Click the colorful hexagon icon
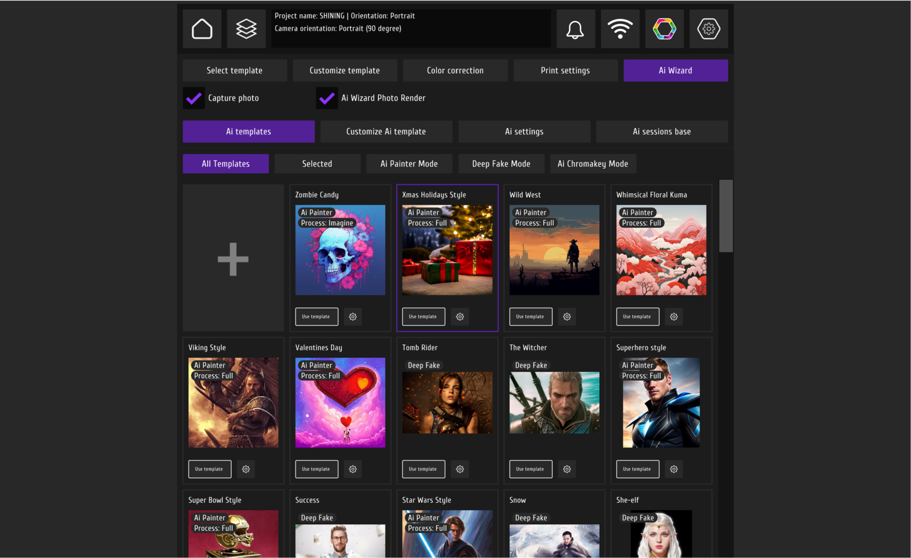This screenshot has width=911, height=558. (x=664, y=29)
